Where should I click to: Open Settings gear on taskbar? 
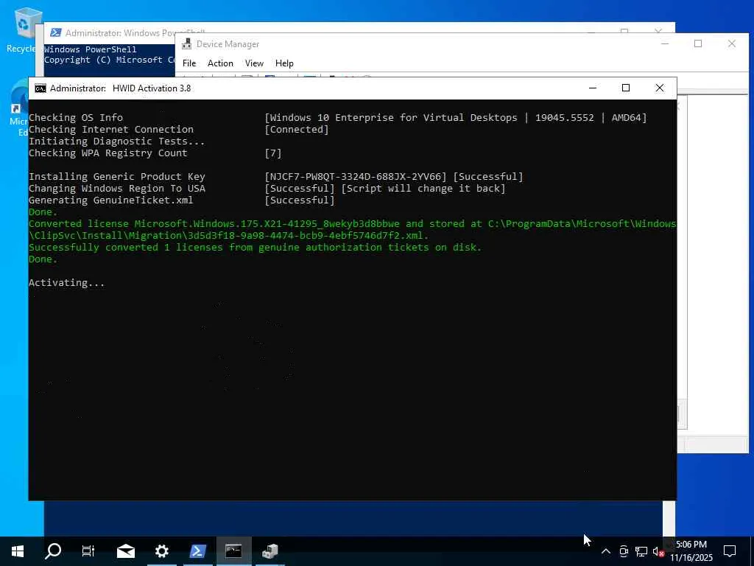(161, 551)
